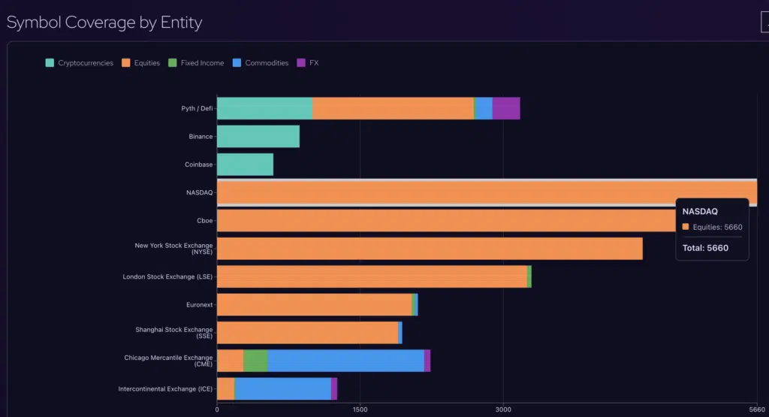Select the Coinbase bar
Viewport: 769px width, 417px height.
(246, 165)
